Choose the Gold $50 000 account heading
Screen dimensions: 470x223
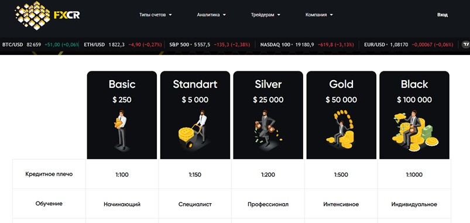tap(341, 91)
